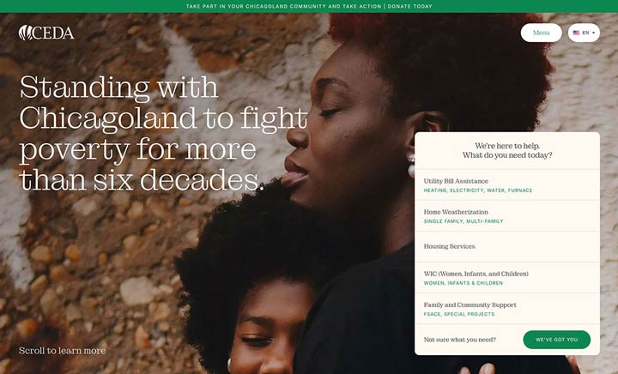Click the FSACE, Special Projects tags

[x=458, y=314]
